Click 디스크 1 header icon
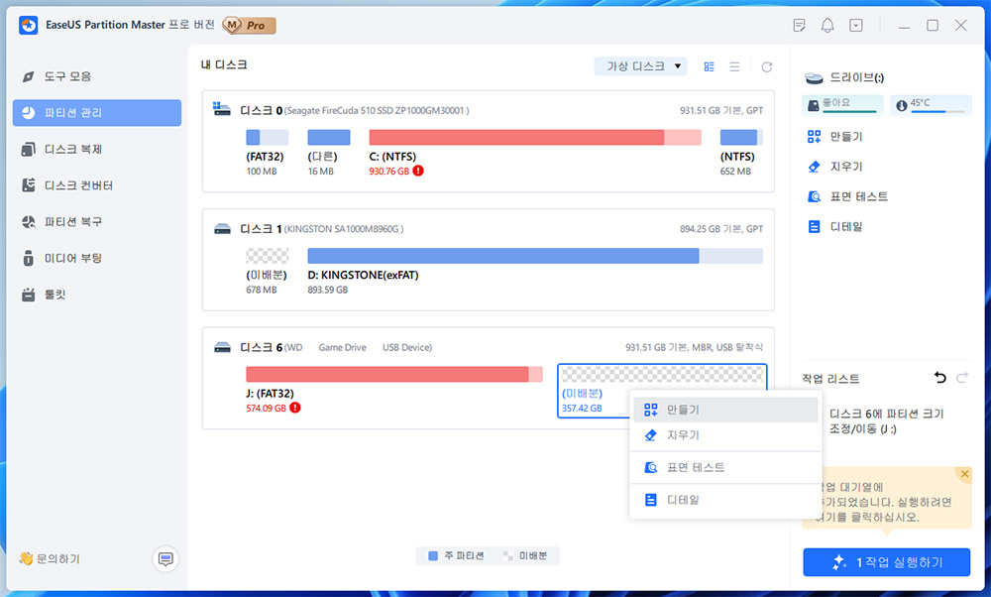This screenshot has width=991, height=597. click(x=222, y=228)
